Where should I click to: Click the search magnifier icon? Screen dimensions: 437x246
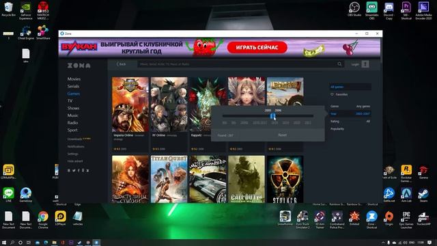[339, 64]
